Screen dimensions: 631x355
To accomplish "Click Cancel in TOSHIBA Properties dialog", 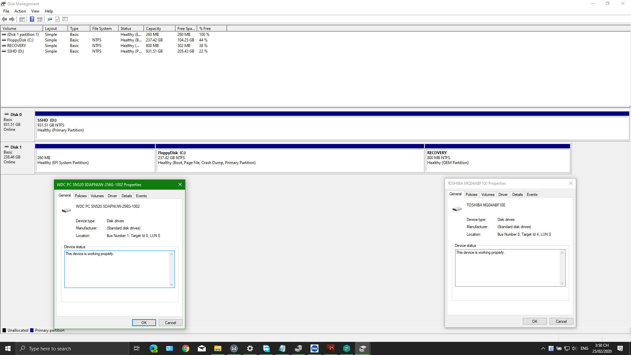I will click(561, 321).
